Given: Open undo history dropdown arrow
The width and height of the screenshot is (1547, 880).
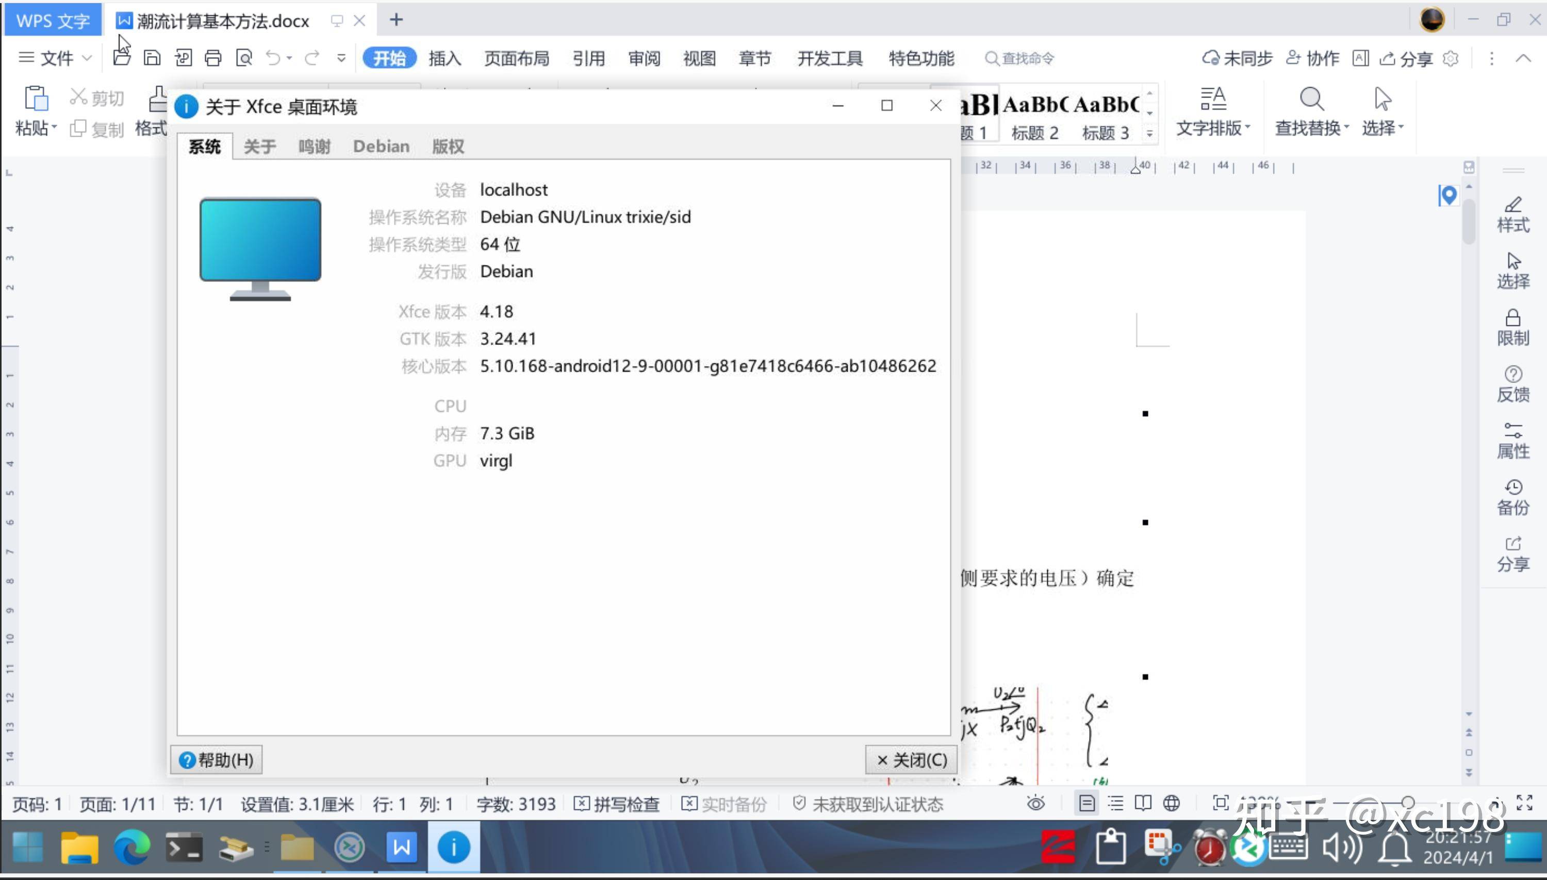Looking at the screenshot, I should (290, 58).
